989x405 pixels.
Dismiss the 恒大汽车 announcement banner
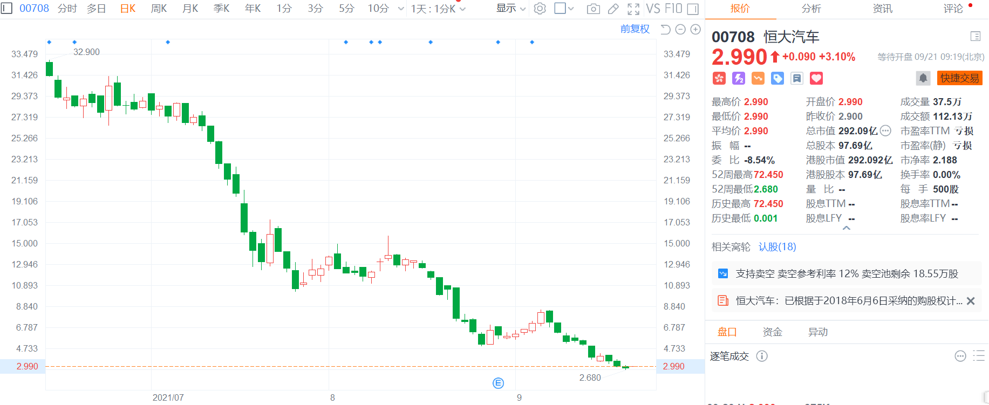[971, 301]
